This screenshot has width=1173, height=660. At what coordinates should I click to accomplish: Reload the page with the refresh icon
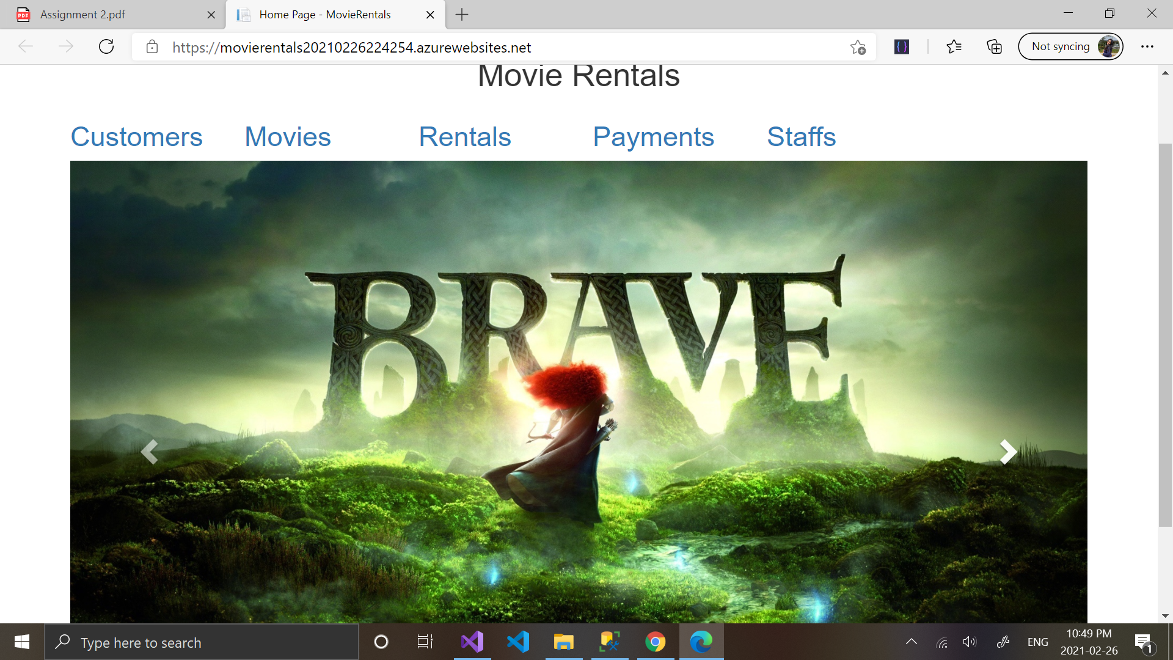click(106, 46)
